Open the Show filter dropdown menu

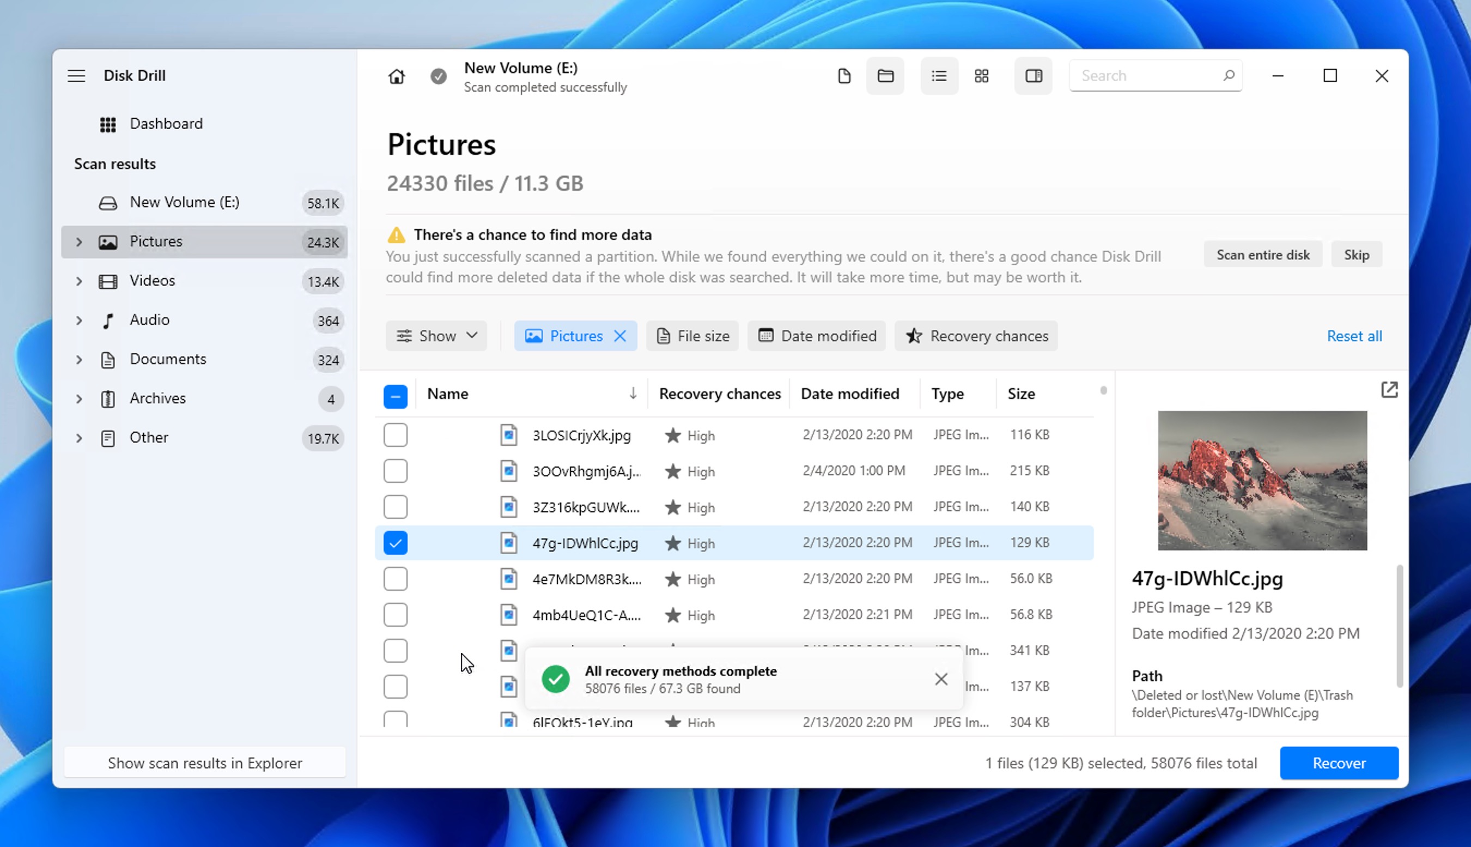pos(435,336)
